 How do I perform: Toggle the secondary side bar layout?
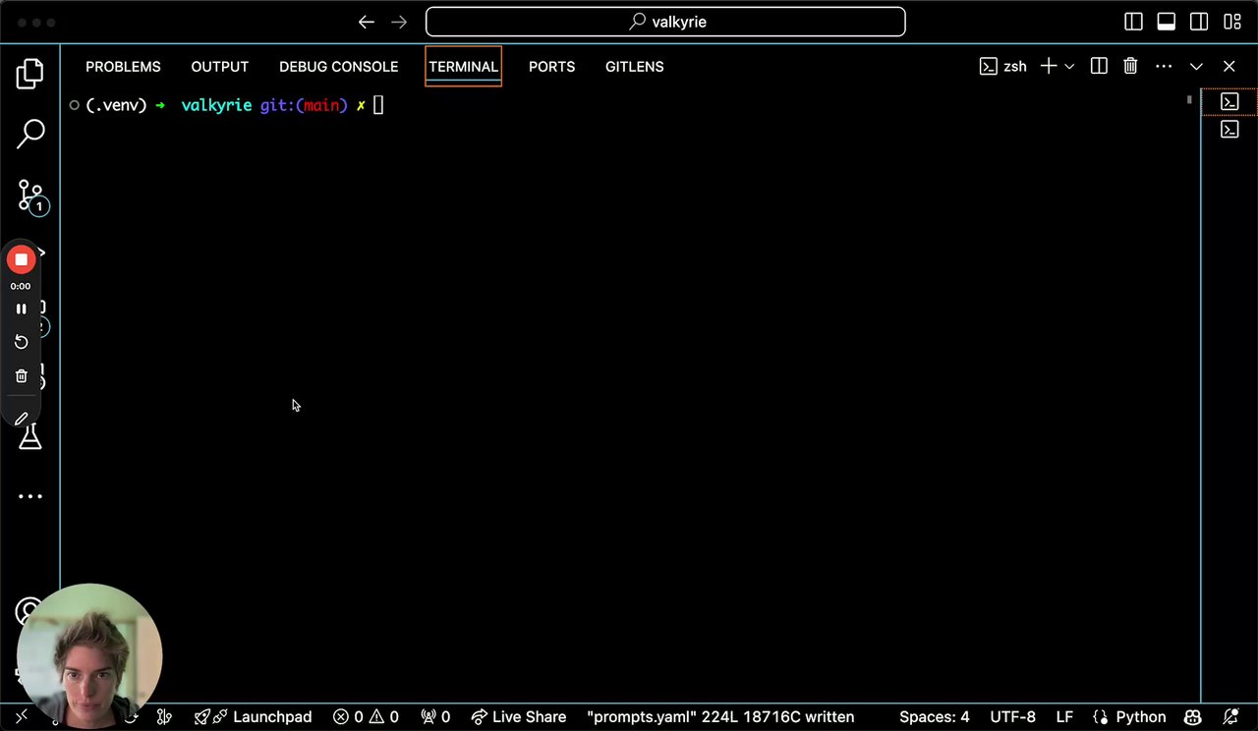[x=1199, y=22]
